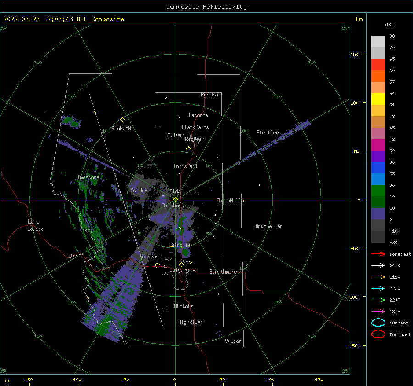Image resolution: width=413 pixels, height=386 pixels.
Task: Click the Limestone label
Action: click(87, 177)
